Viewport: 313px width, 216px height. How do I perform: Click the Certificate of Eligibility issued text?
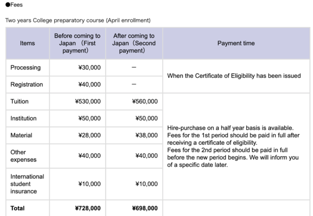(234, 76)
